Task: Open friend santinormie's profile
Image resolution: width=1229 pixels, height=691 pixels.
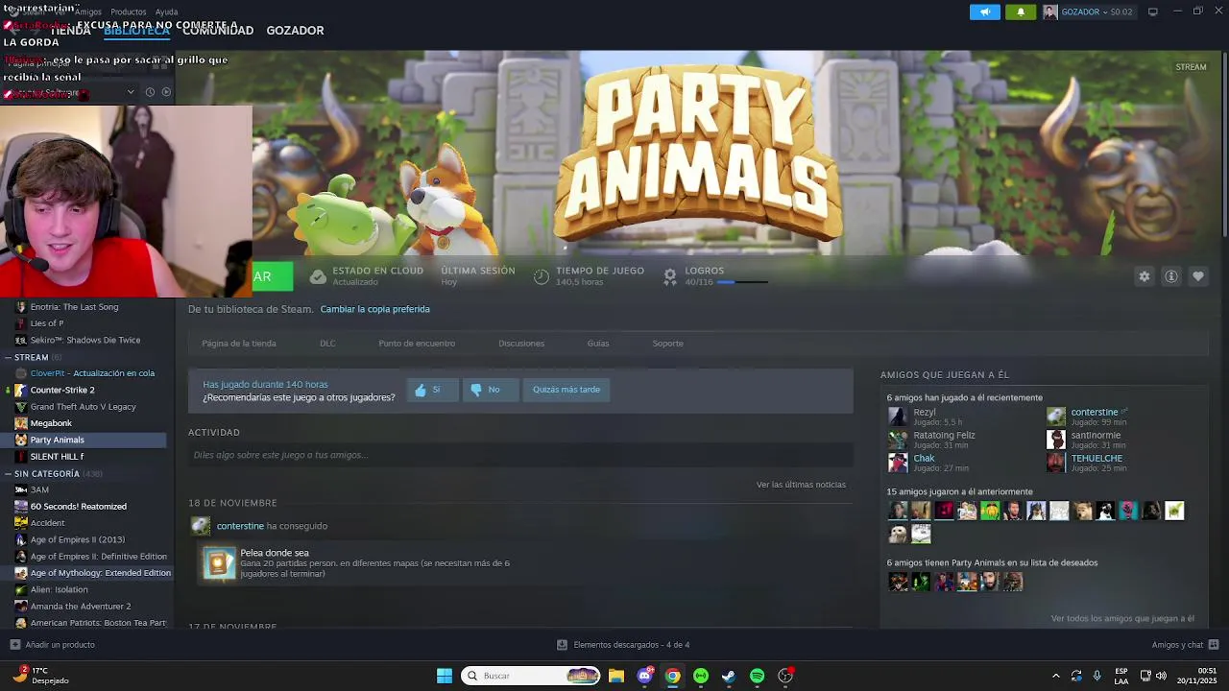Action: click(x=1096, y=436)
